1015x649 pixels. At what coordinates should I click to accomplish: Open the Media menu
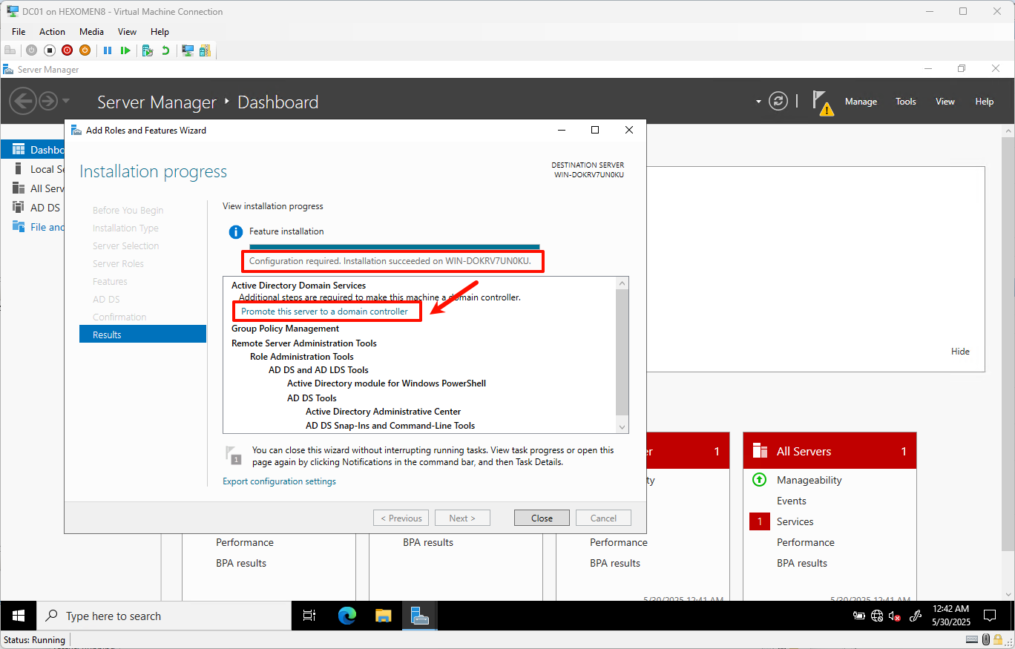tap(91, 32)
